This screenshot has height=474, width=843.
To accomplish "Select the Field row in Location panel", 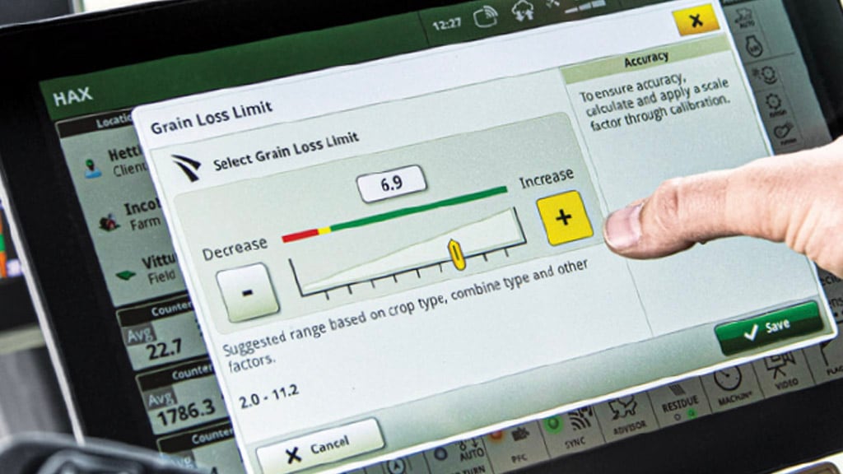I will (x=147, y=269).
